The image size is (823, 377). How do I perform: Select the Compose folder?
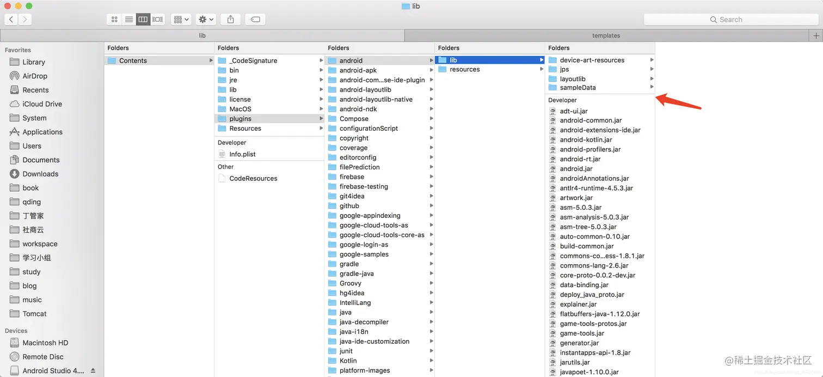(x=380, y=119)
